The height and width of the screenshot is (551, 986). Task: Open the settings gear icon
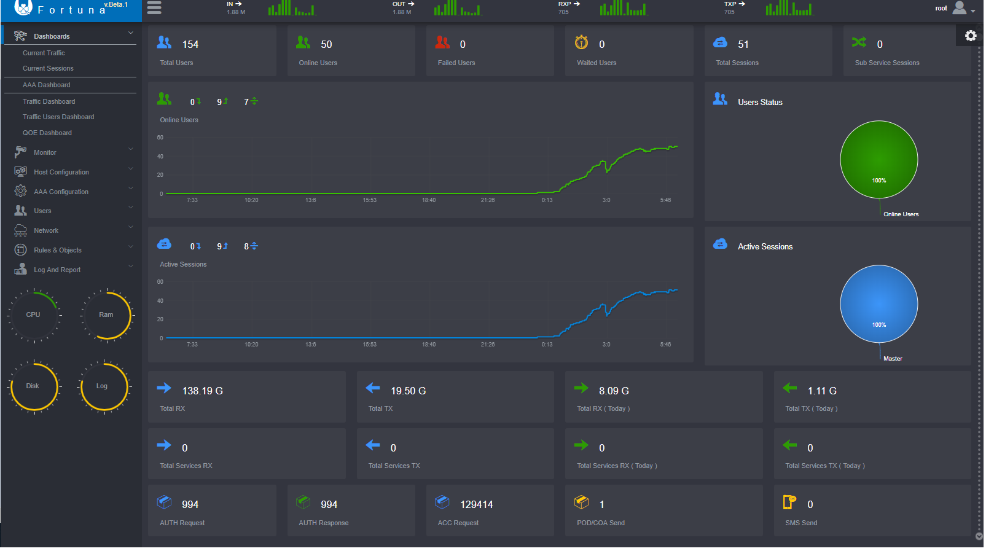click(971, 36)
